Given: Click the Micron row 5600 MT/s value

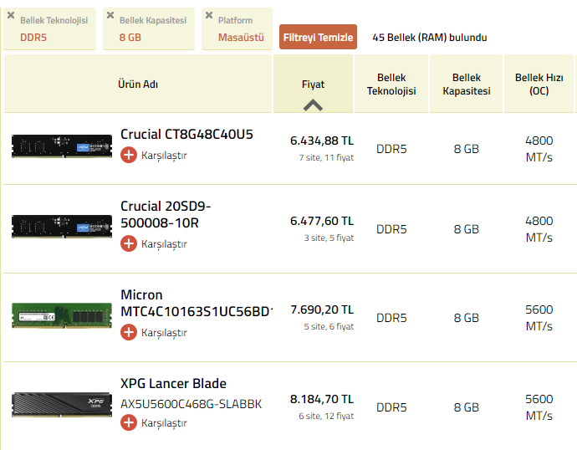Looking at the screenshot, I should click(539, 318).
